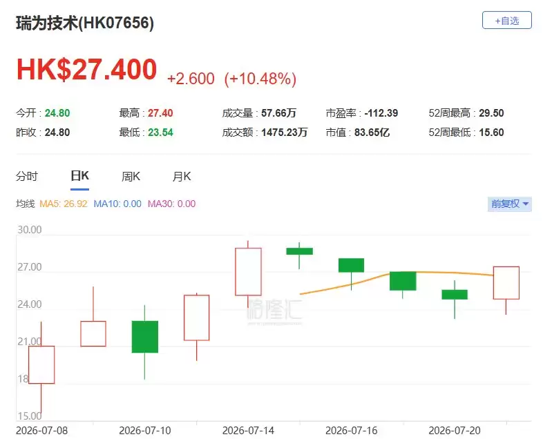Viewport: 543px width, 439px height.
Task: Toggle the MA5 moving average label
Action: click(64, 204)
